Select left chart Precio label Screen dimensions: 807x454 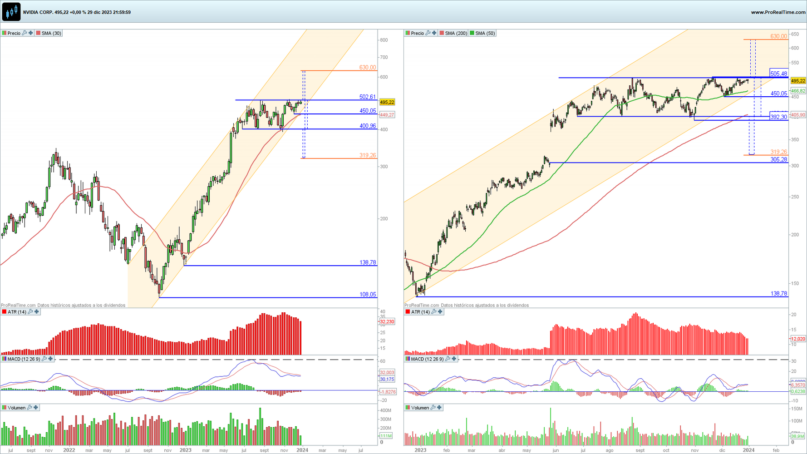click(14, 33)
